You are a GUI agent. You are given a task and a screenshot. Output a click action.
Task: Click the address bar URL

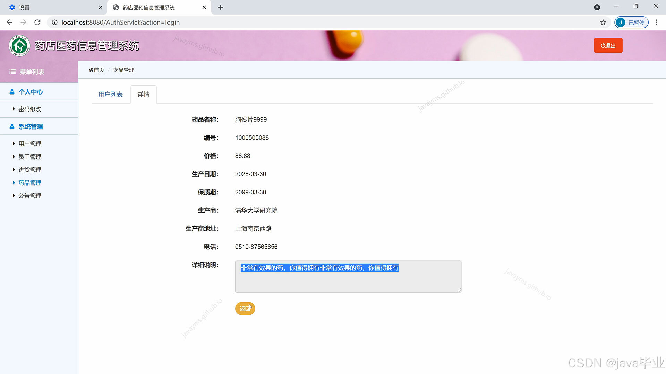[120, 23]
